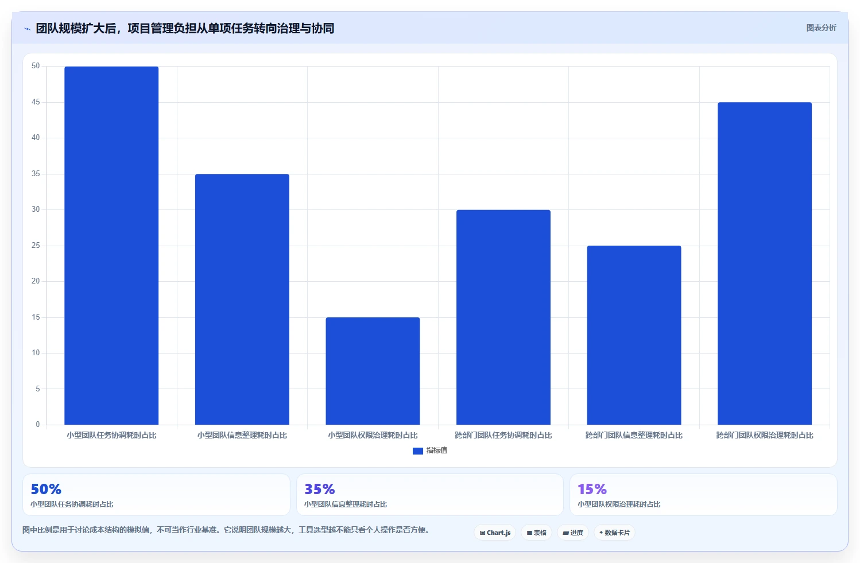Click the bar for 跨部门团队信息整理耗时占比

click(634, 335)
